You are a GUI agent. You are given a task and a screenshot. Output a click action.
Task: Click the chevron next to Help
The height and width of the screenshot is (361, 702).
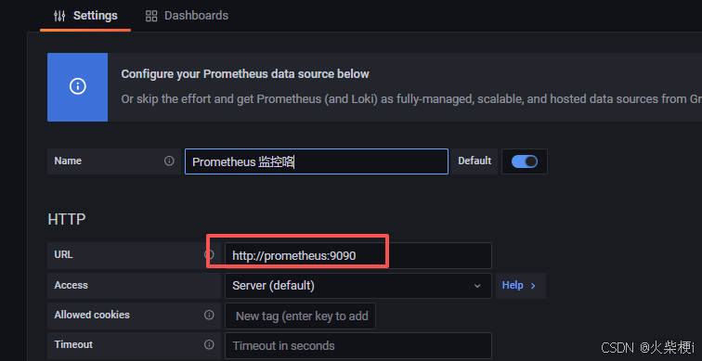point(533,286)
